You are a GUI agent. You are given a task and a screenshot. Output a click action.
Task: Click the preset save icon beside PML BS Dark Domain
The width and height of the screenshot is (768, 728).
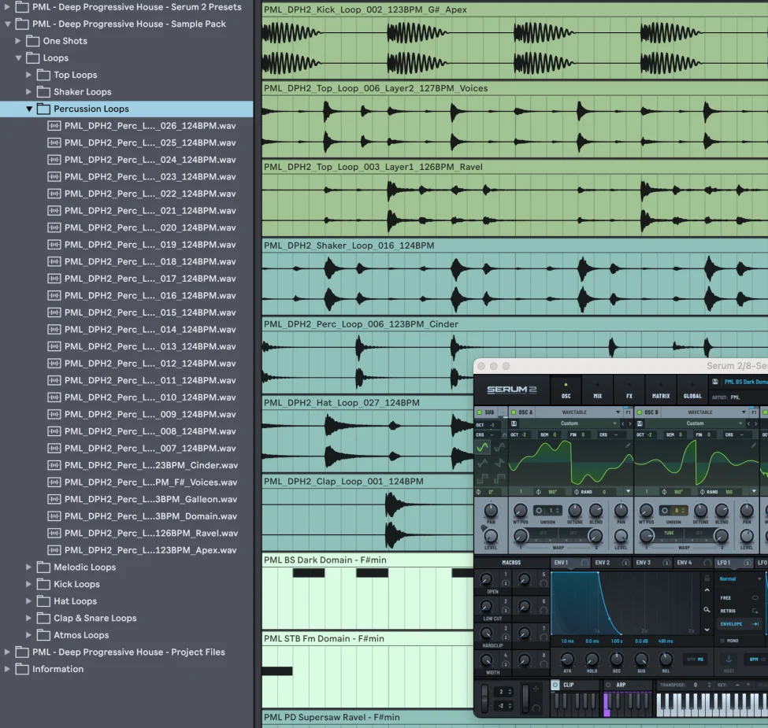tap(714, 382)
